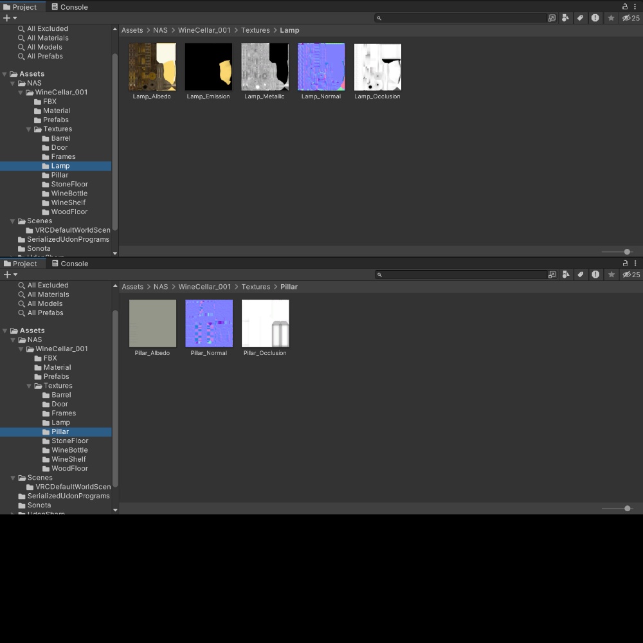Select WineBottle folder in lower tree
The width and height of the screenshot is (643, 643).
pyautogui.click(x=65, y=450)
